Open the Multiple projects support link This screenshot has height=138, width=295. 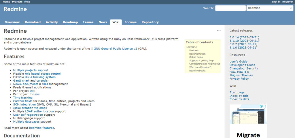tap(31, 70)
